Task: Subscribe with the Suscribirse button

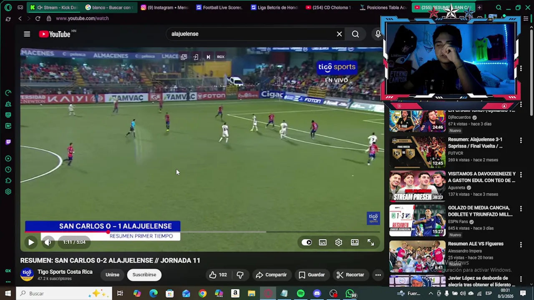Action: click(x=144, y=275)
